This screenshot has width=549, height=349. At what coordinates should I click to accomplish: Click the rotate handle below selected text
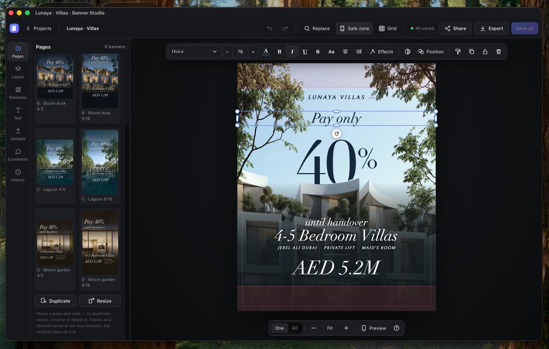pyautogui.click(x=337, y=133)
